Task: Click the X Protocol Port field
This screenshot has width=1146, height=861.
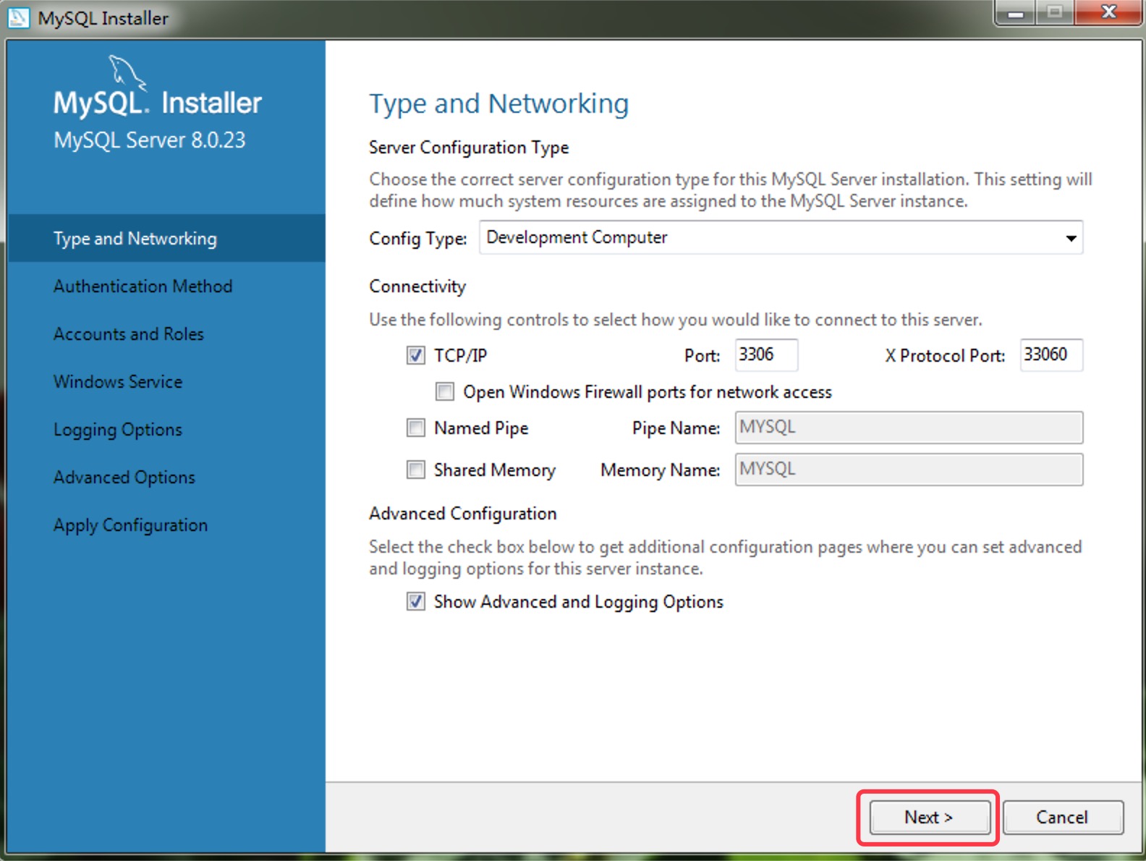Action: click(1050, 355)
